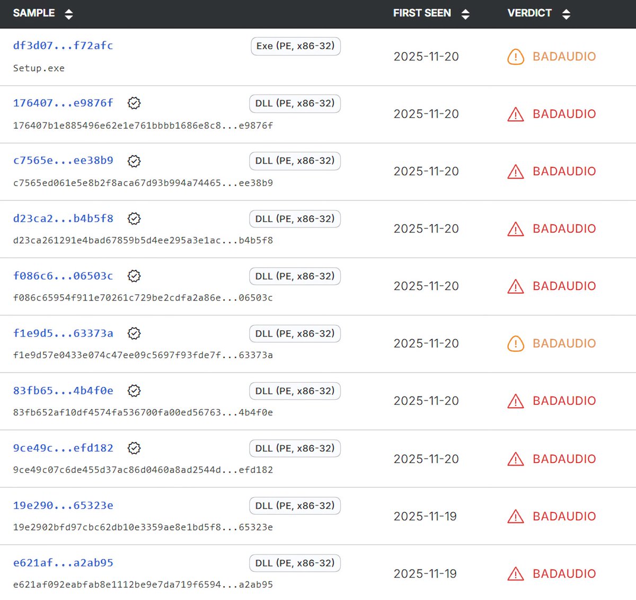Open the sample e621af...a2ab95 link

tap(63, 563)
